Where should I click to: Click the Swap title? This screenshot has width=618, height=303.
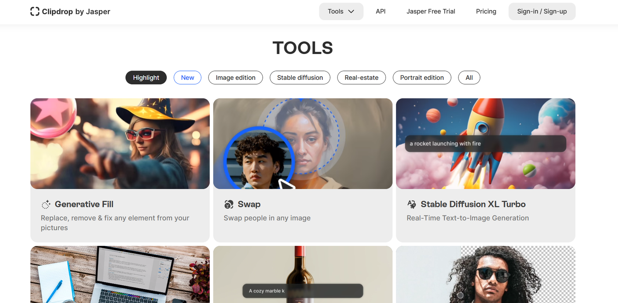[x=249, y=204]
